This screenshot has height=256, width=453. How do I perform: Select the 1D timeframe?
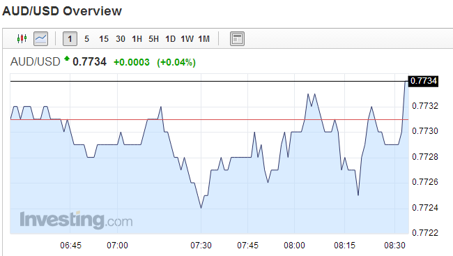171,39
